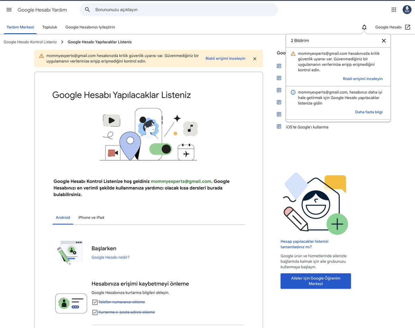Open the account profile avatar

click(x=407, y=10)
